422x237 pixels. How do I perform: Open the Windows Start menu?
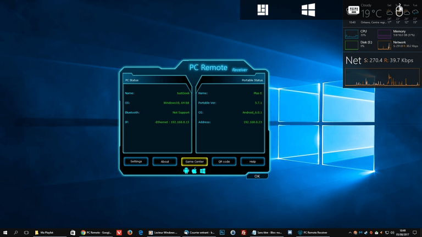[5, 233]
